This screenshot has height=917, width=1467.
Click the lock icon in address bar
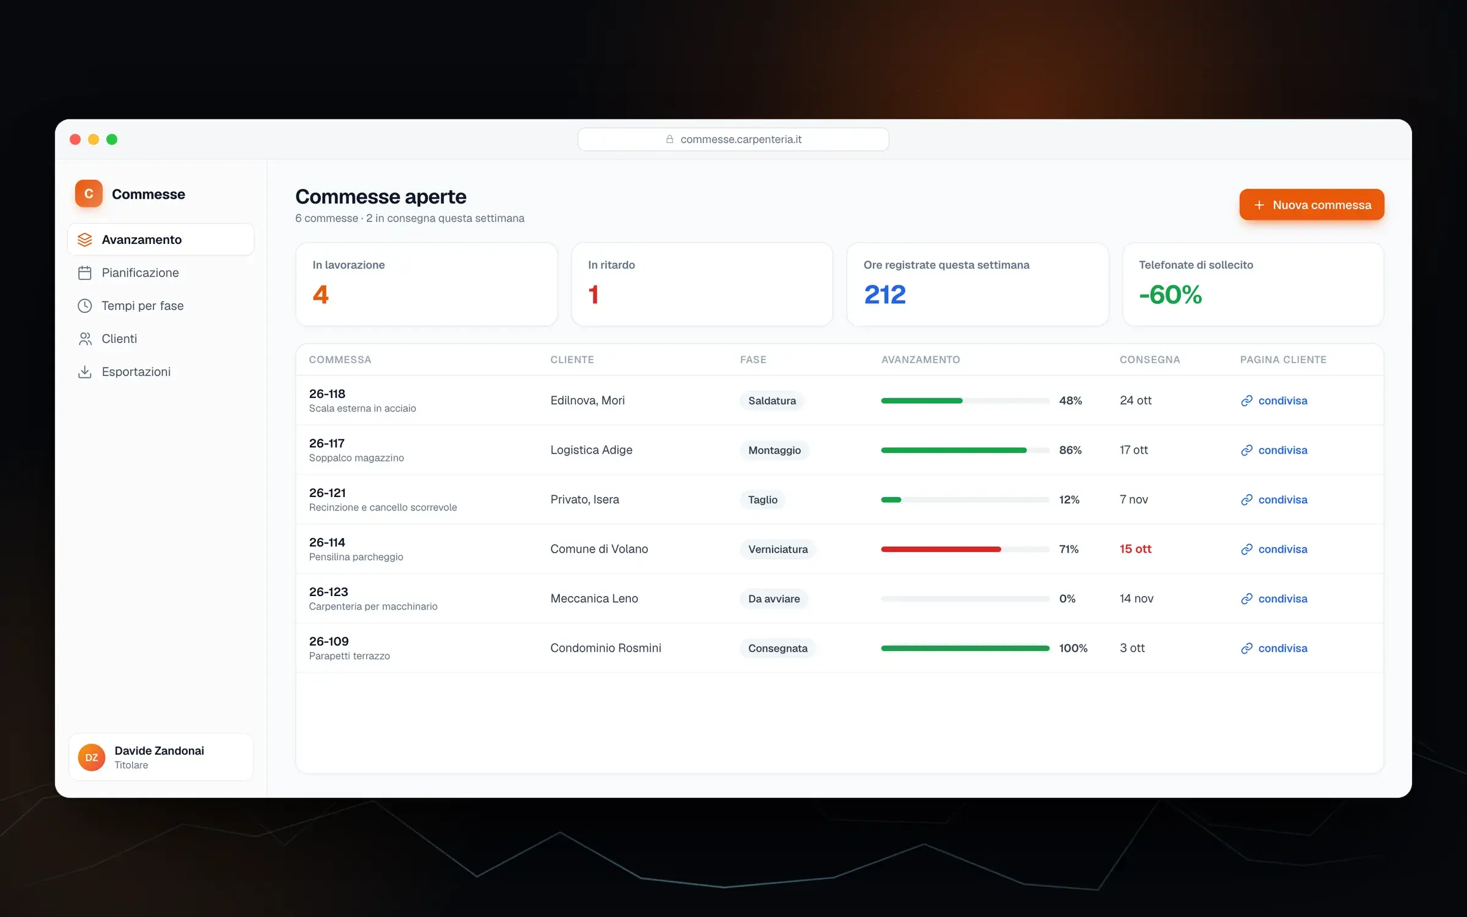click(670, 139)
